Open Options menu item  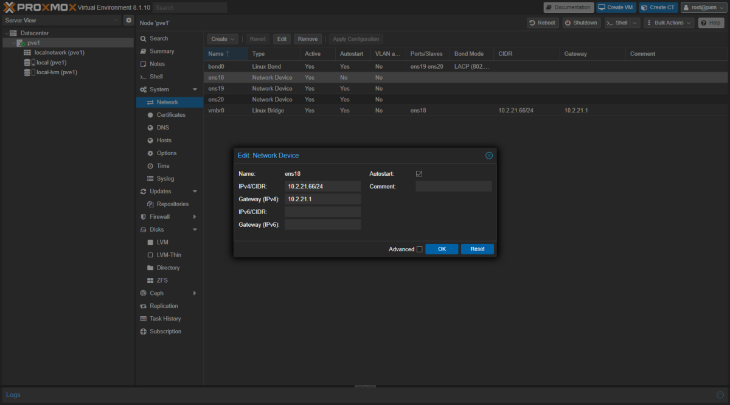[x=169, y=153]
